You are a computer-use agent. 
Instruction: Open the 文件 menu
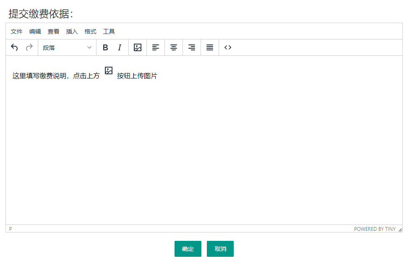coord(17,31)
